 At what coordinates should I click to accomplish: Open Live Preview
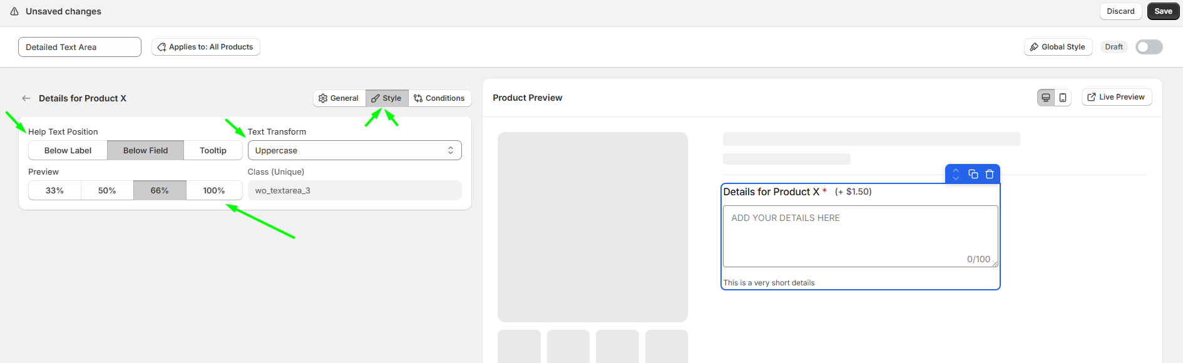click(x=1116, y=97)
